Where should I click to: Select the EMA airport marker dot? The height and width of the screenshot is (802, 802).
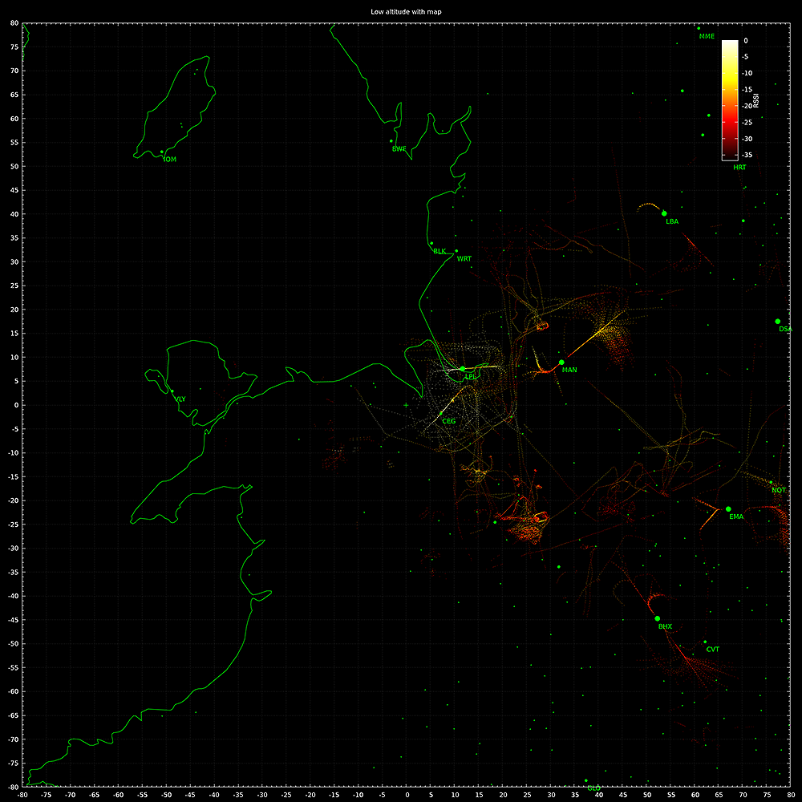pyautogui.click(x=728, y=509)
